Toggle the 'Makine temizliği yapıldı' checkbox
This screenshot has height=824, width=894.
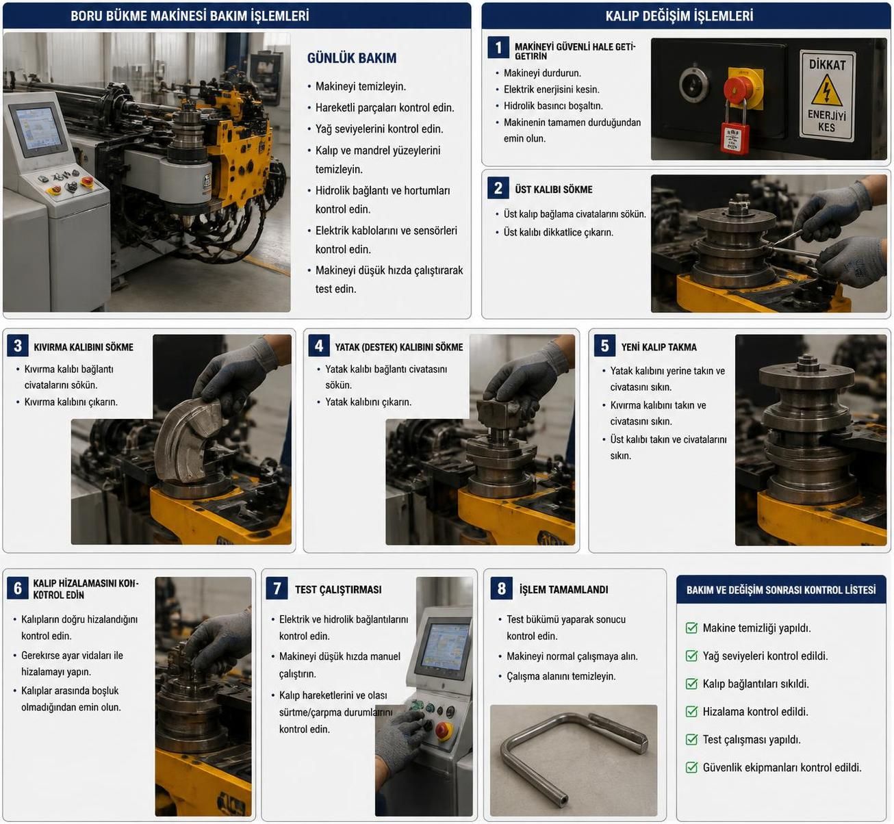(x=692, y=628)
